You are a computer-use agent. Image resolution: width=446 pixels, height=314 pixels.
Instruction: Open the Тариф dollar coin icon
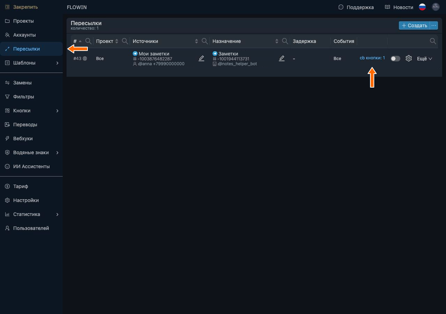pos(7,186)
